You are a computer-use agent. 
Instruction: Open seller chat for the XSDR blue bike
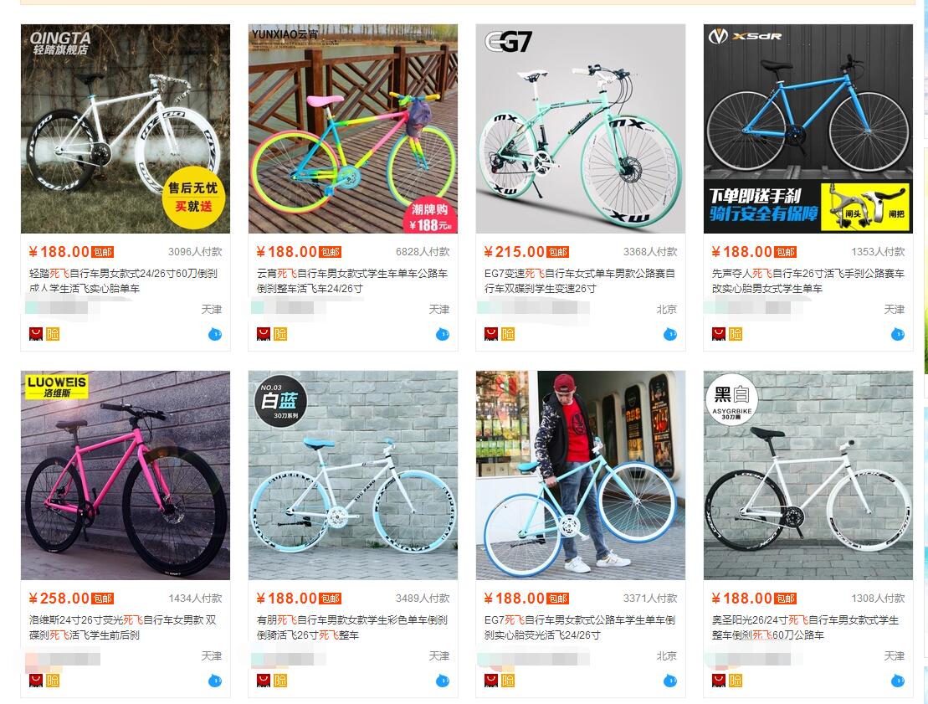point(898,335)
